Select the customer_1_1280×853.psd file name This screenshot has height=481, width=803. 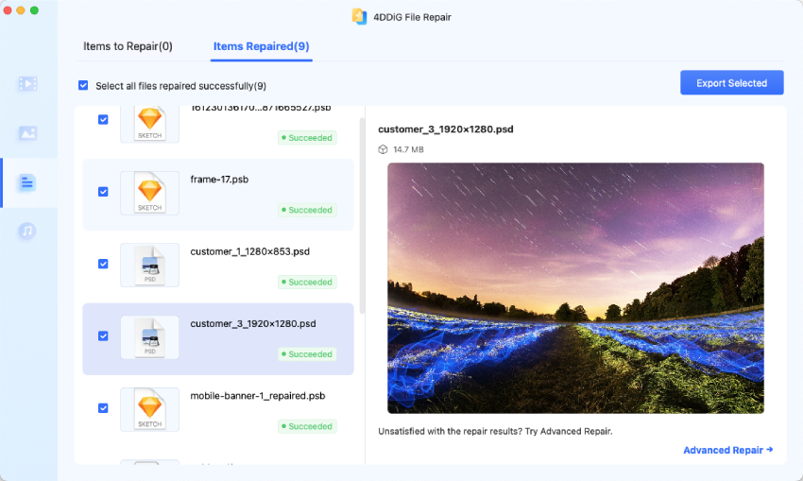click(x=250, y=251)
